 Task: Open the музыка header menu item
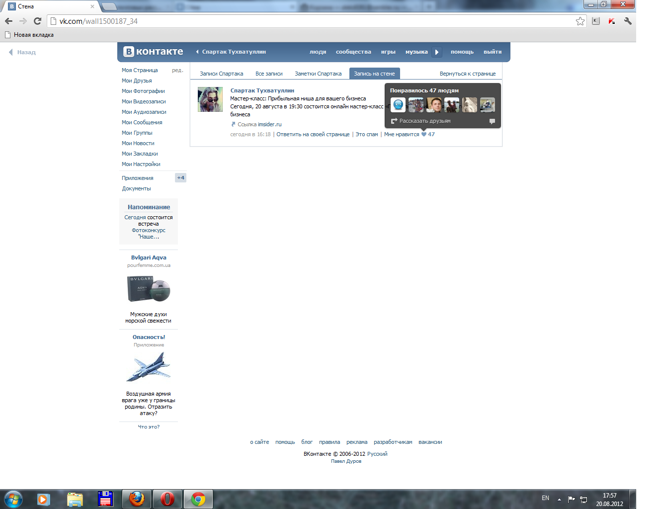416,52
